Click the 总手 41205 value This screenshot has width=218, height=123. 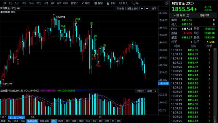click(211, 42)
